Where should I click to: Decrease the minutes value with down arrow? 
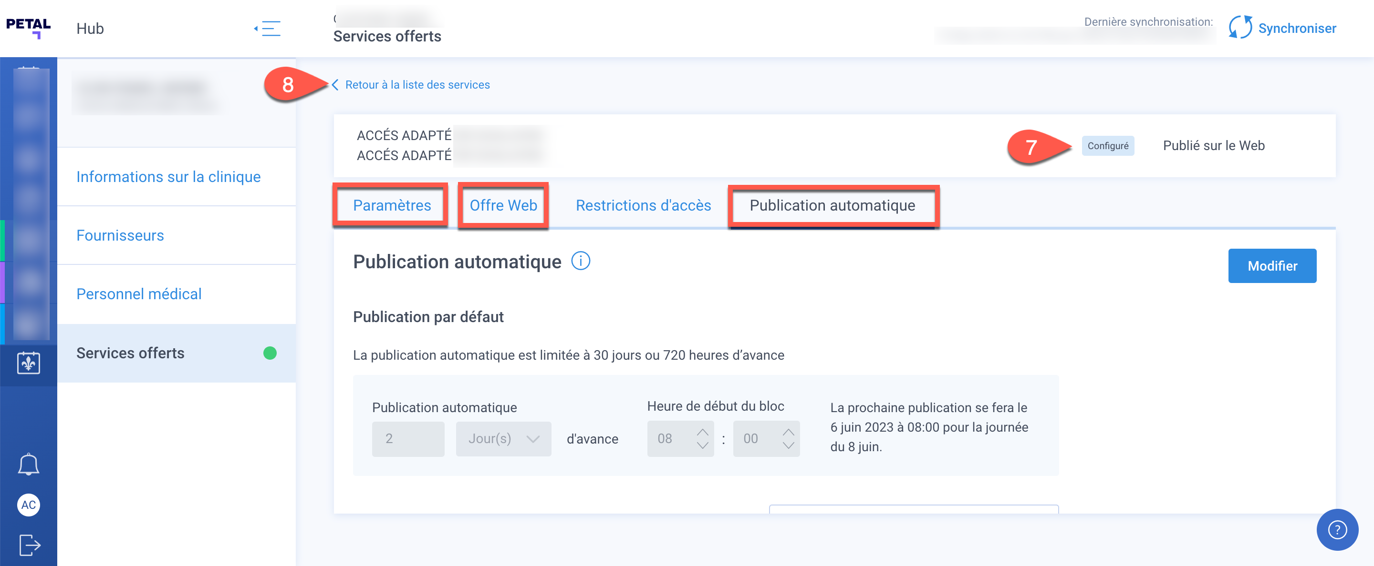pos(788,445)
